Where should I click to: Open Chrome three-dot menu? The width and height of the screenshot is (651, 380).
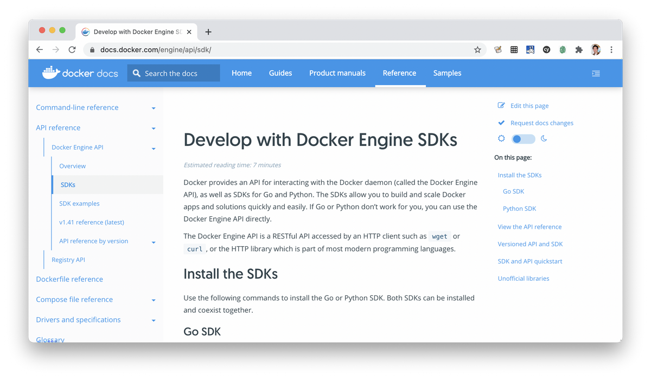click(611, 50)
